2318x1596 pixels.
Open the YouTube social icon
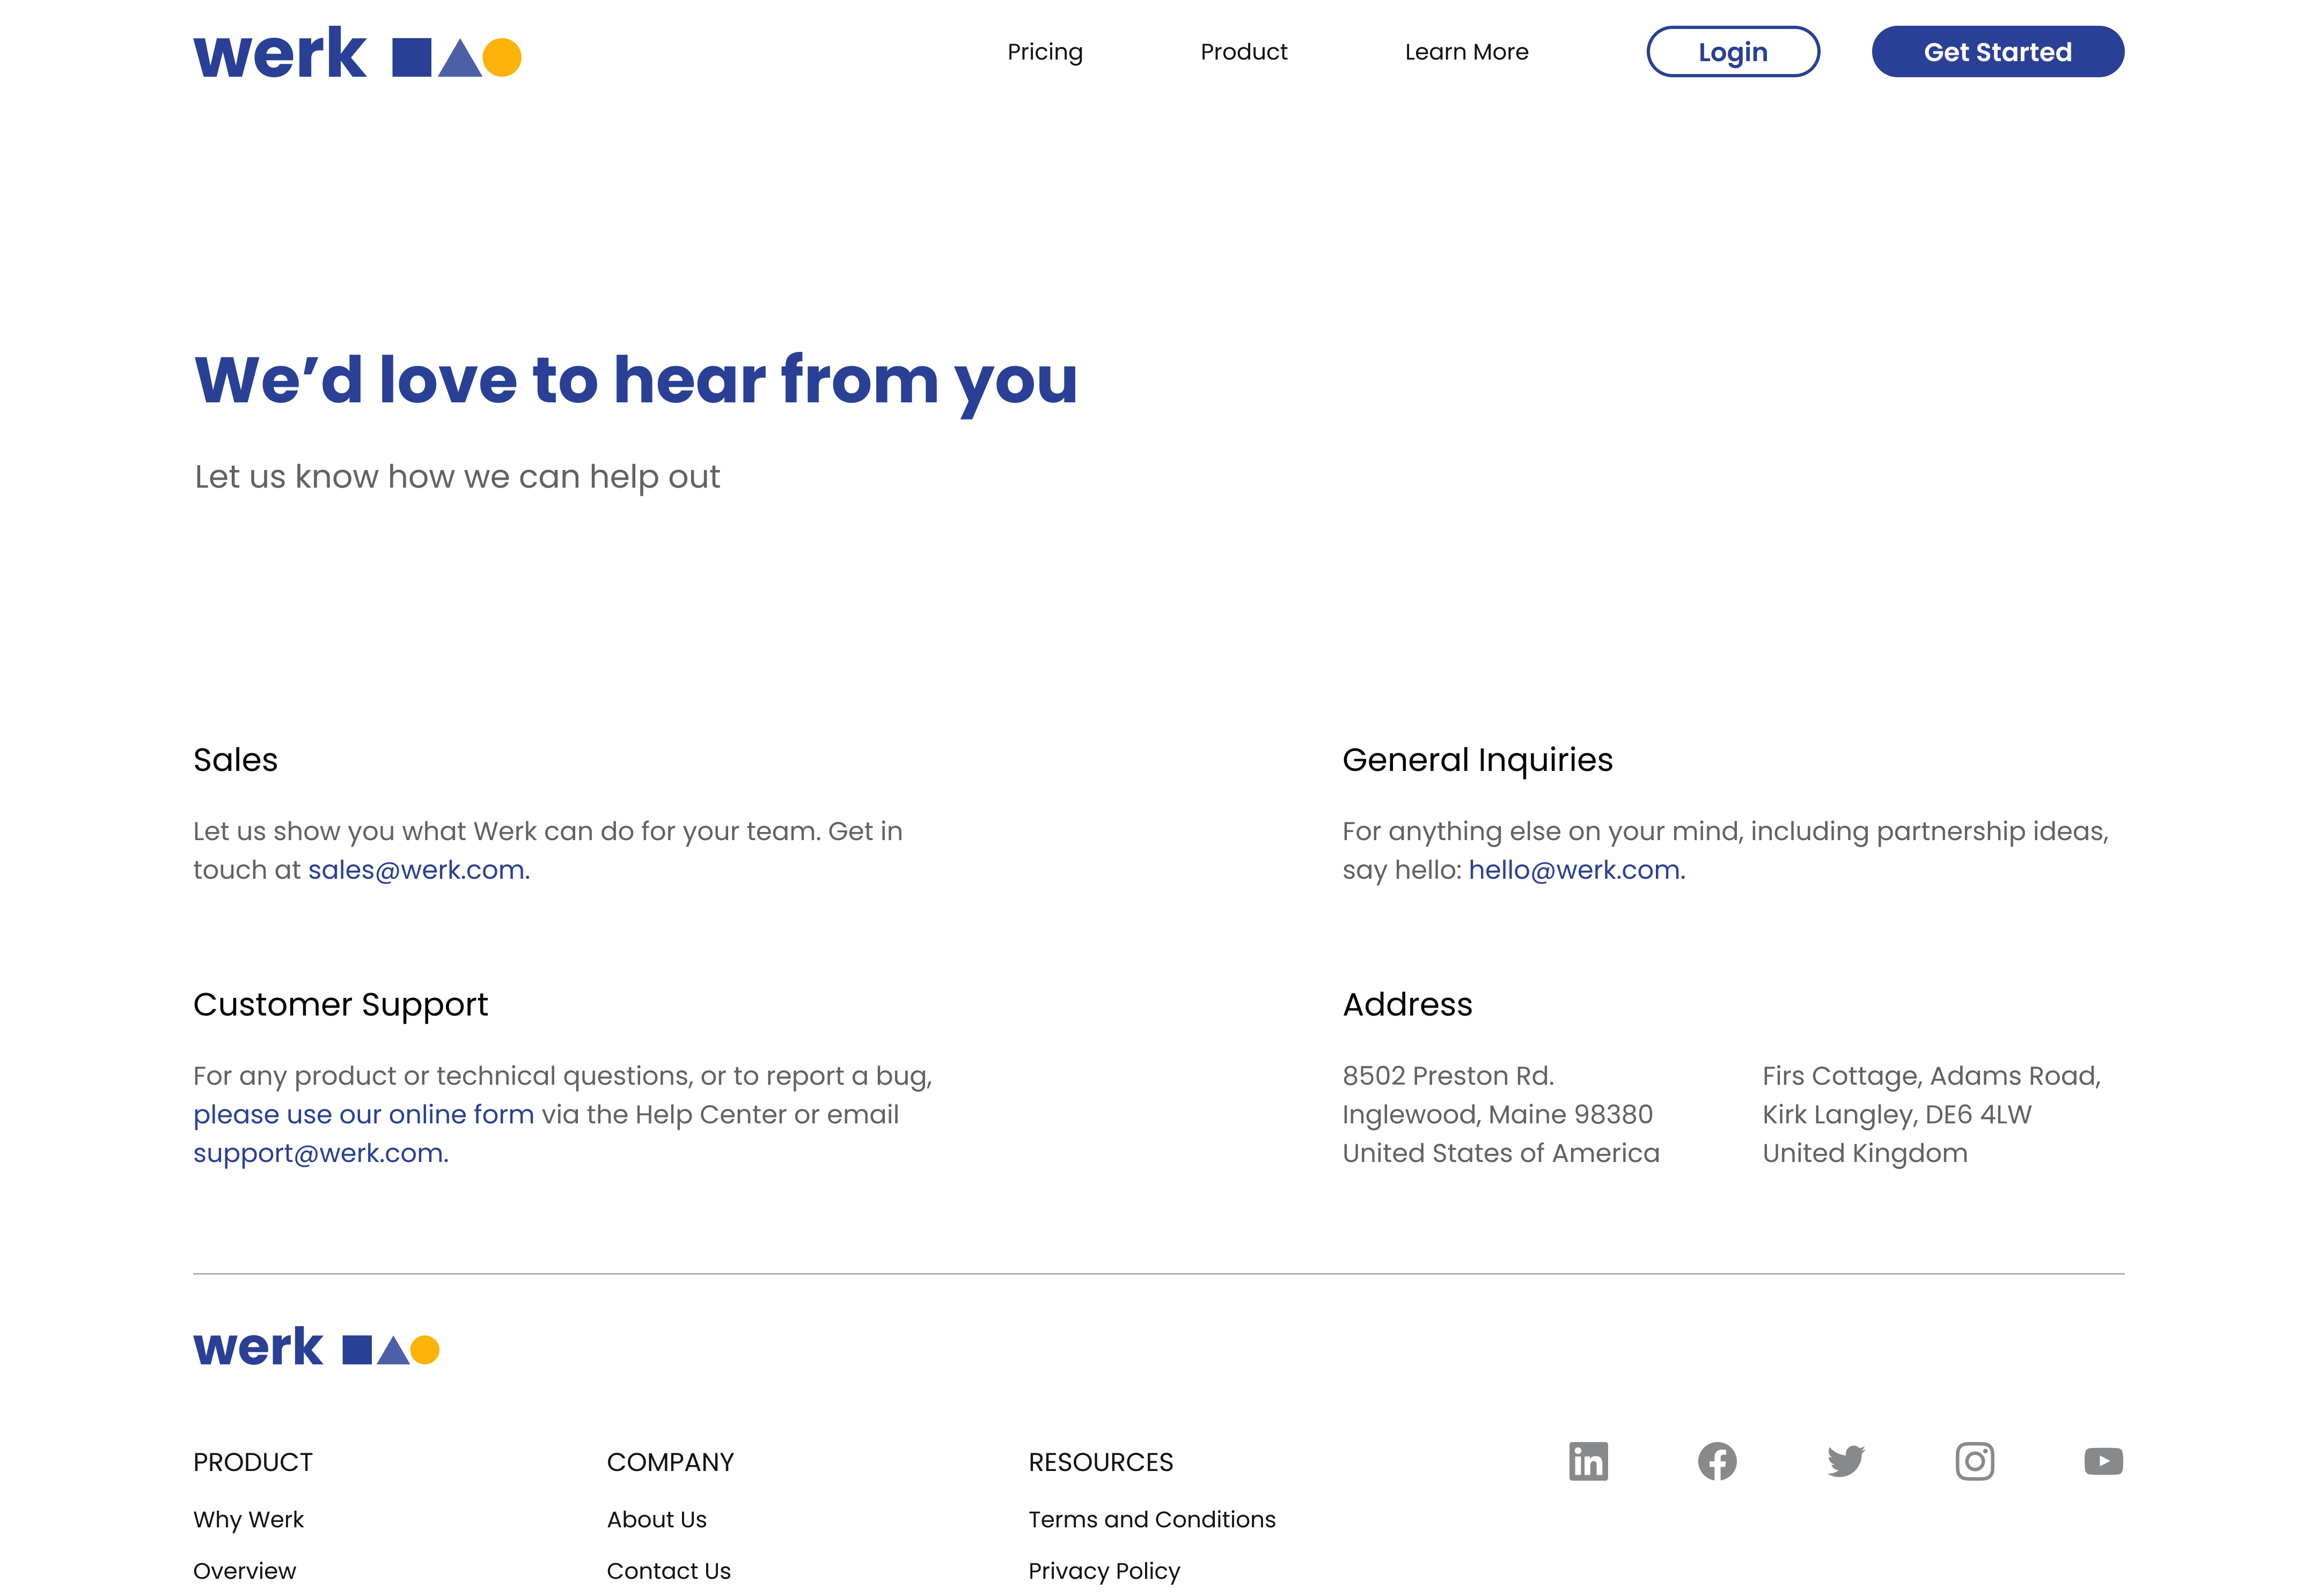pyautogui.click(x=2103, y=1461)
